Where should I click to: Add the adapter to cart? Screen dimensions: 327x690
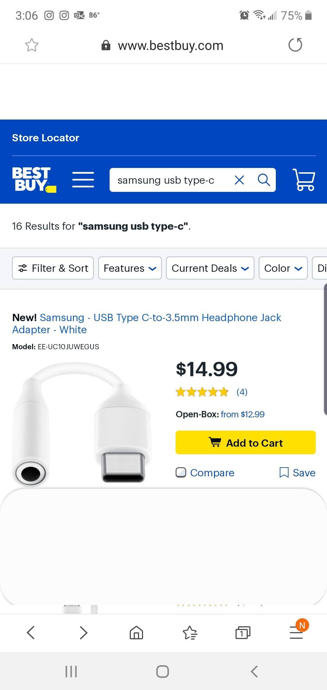[246, 443]
